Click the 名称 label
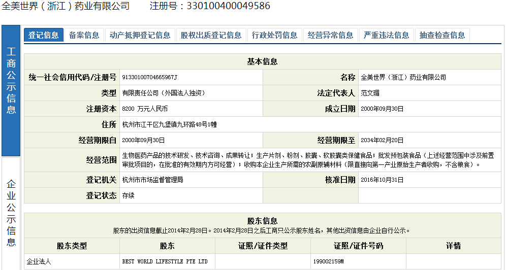 (x=347, y=77)
